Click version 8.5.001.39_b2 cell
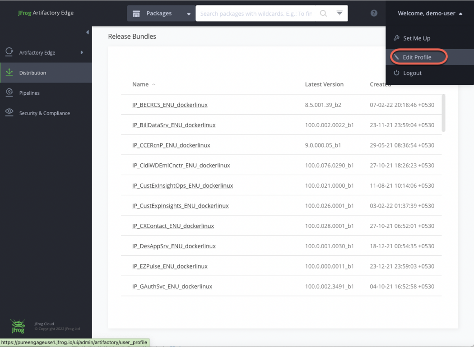The image size is (474, 347). (x=323, y=105)
